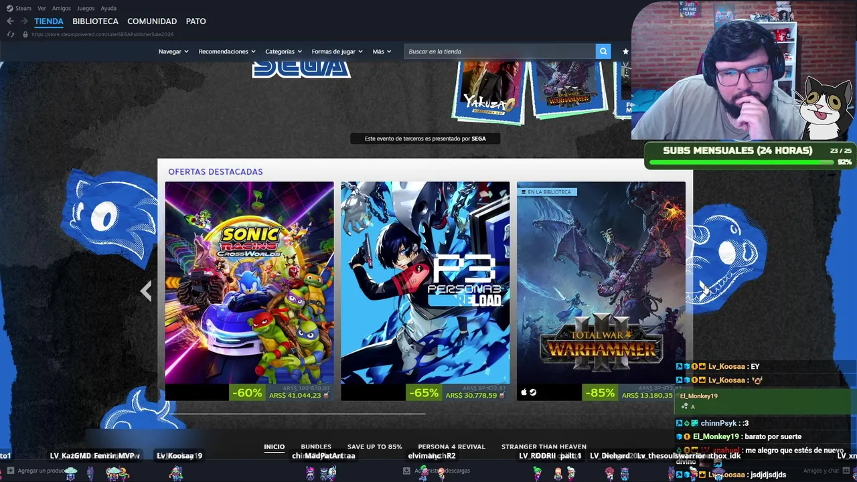Expand the Más dropdown
The height and width of the screenshot is (482, 857).
tap(382, 52)
